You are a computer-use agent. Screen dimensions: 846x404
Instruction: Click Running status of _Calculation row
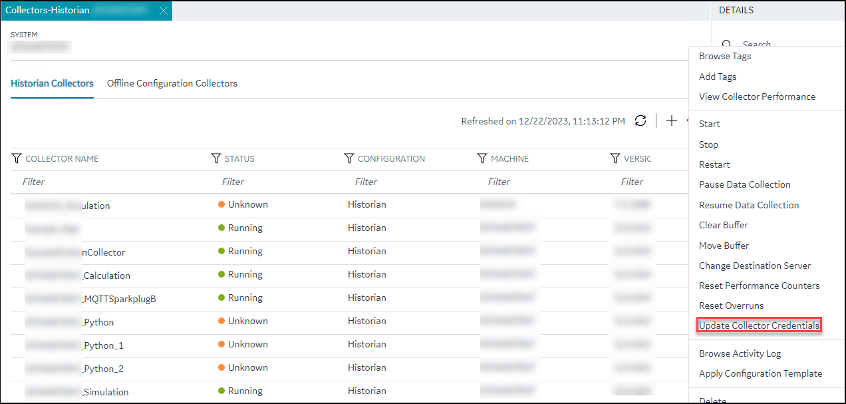coord(245,274)
